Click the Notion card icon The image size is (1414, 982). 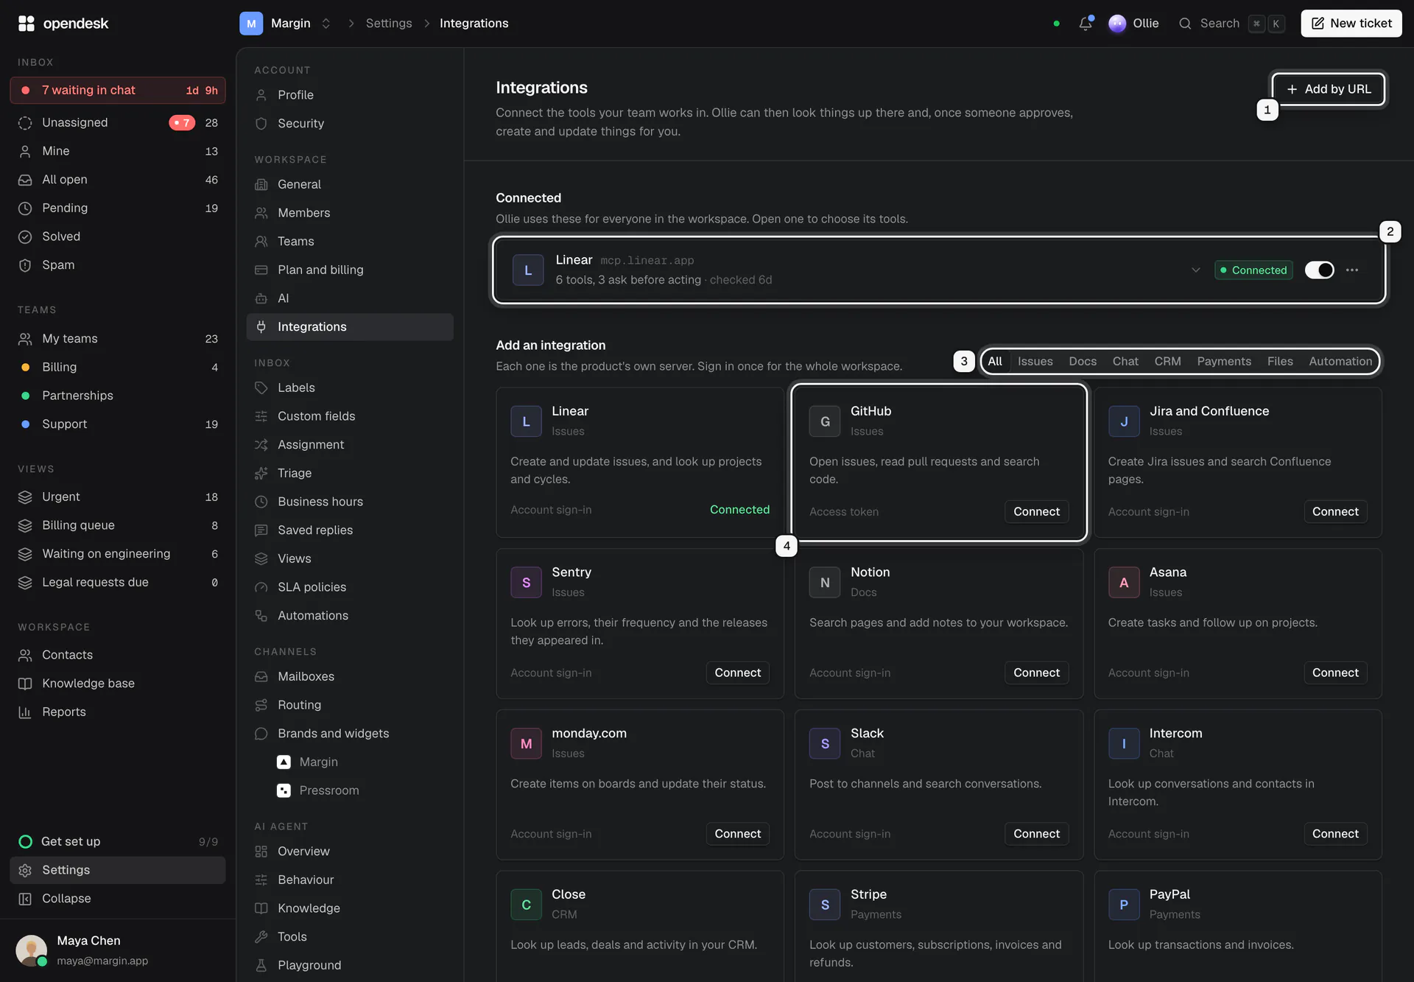pos(825,583)
